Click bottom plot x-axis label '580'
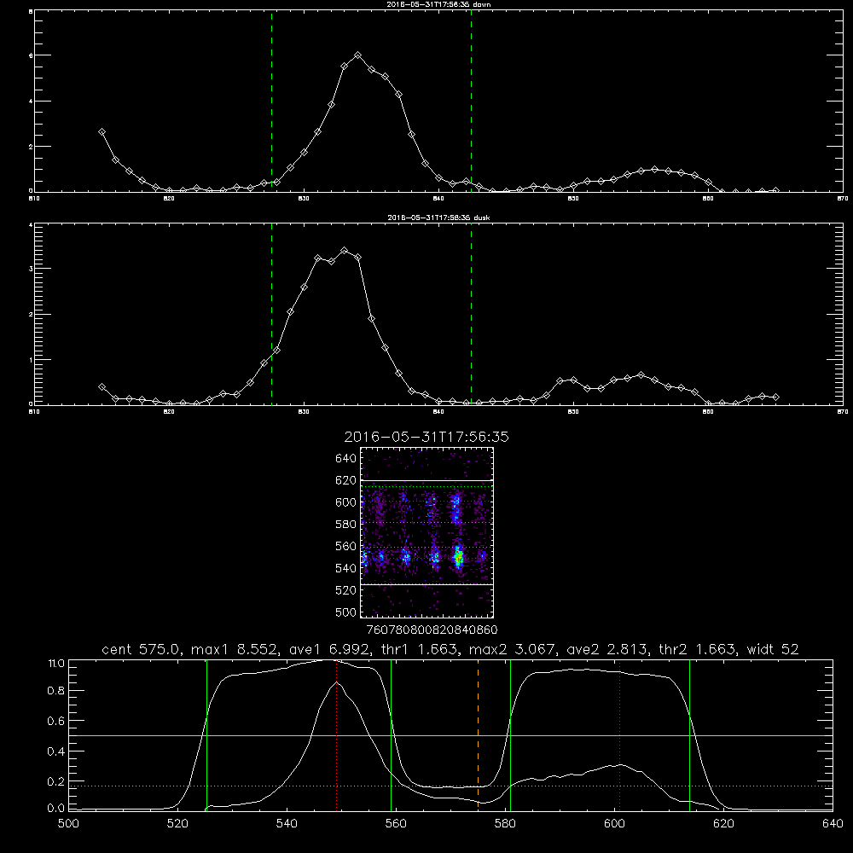 pos(505,824)
